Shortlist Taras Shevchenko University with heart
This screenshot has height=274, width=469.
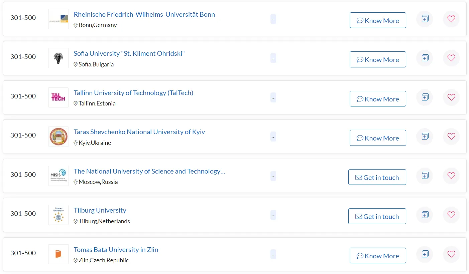coord(451,136)
